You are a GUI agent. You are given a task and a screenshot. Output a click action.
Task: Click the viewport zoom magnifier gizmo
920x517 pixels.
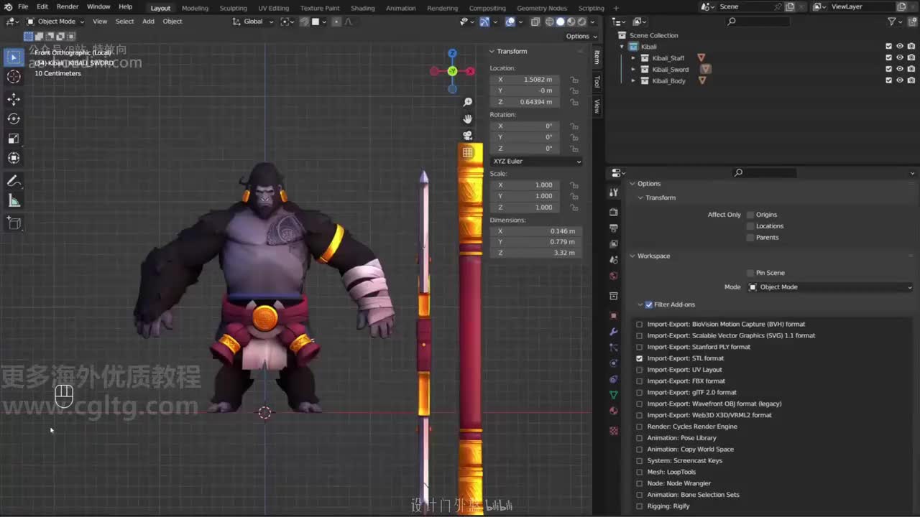point(468,103)
